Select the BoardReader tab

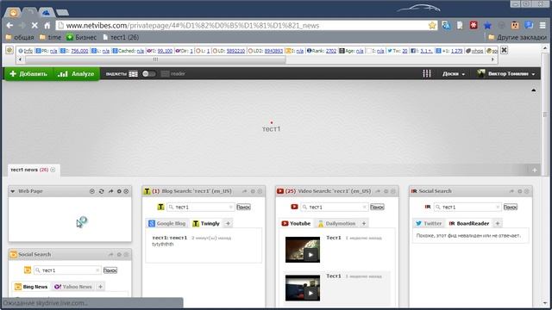(x=469, y=223)
